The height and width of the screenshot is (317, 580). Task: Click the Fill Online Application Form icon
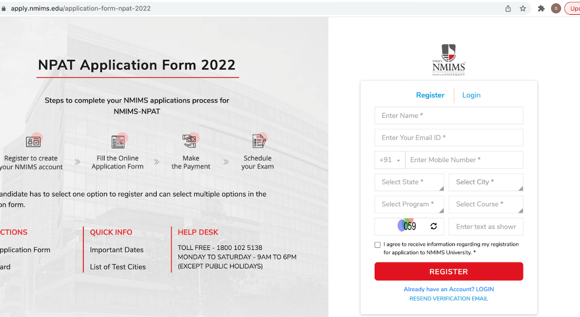[118, 141]
